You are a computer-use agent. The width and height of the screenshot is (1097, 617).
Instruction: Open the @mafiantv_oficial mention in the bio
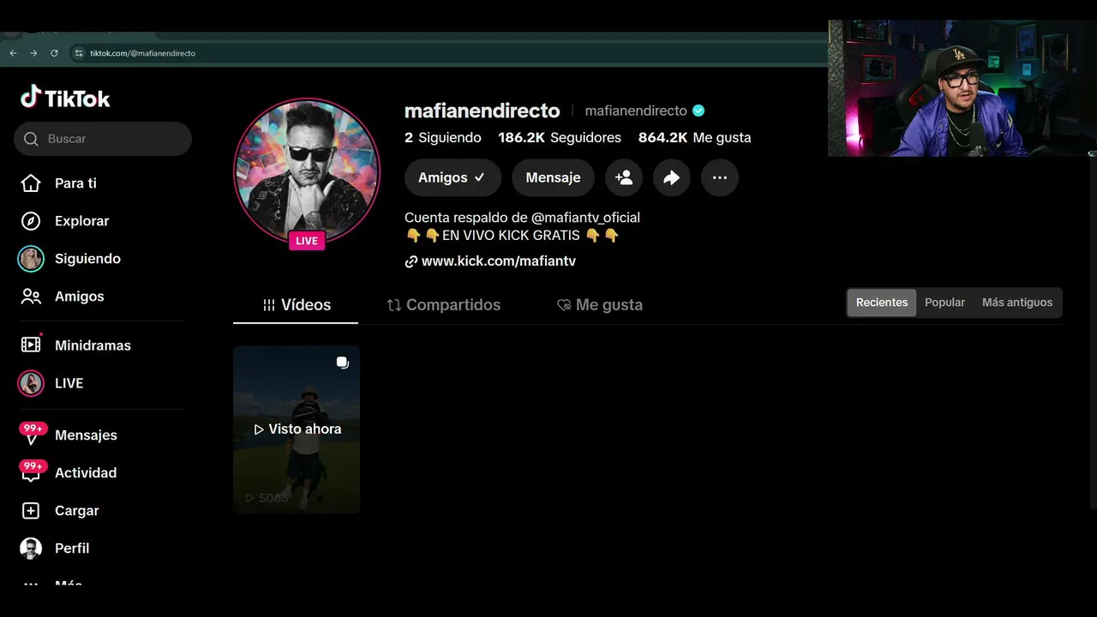(585, 218)
